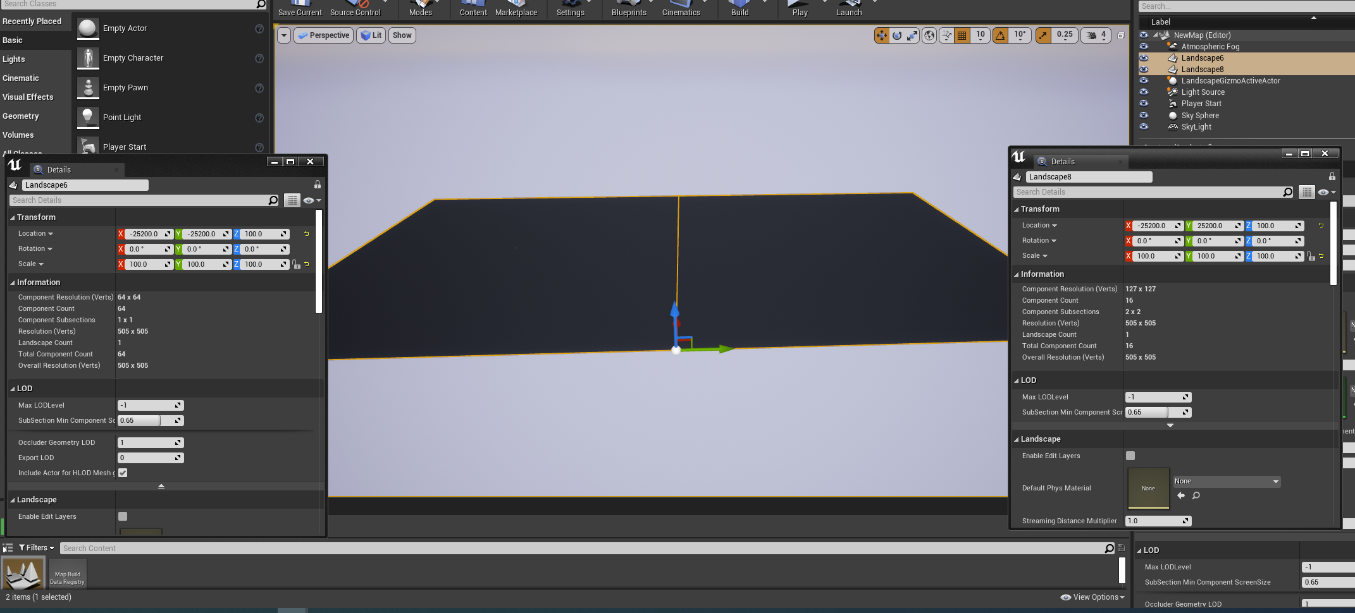Toggle visibility of Light Source in outliner

(x=1144, y=92)
